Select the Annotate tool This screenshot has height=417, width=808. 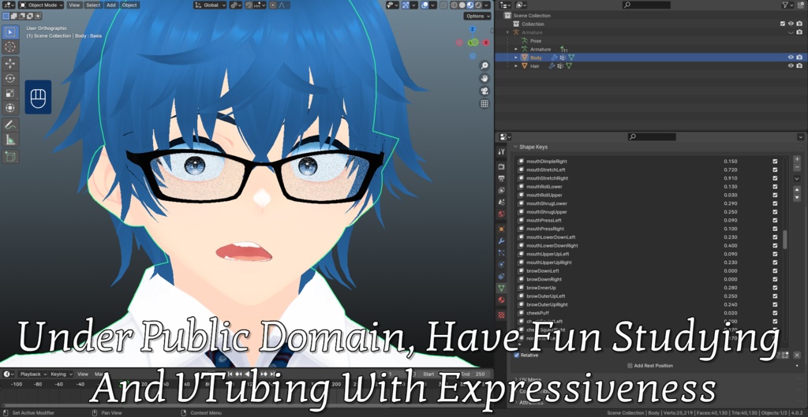pos(10,125)
